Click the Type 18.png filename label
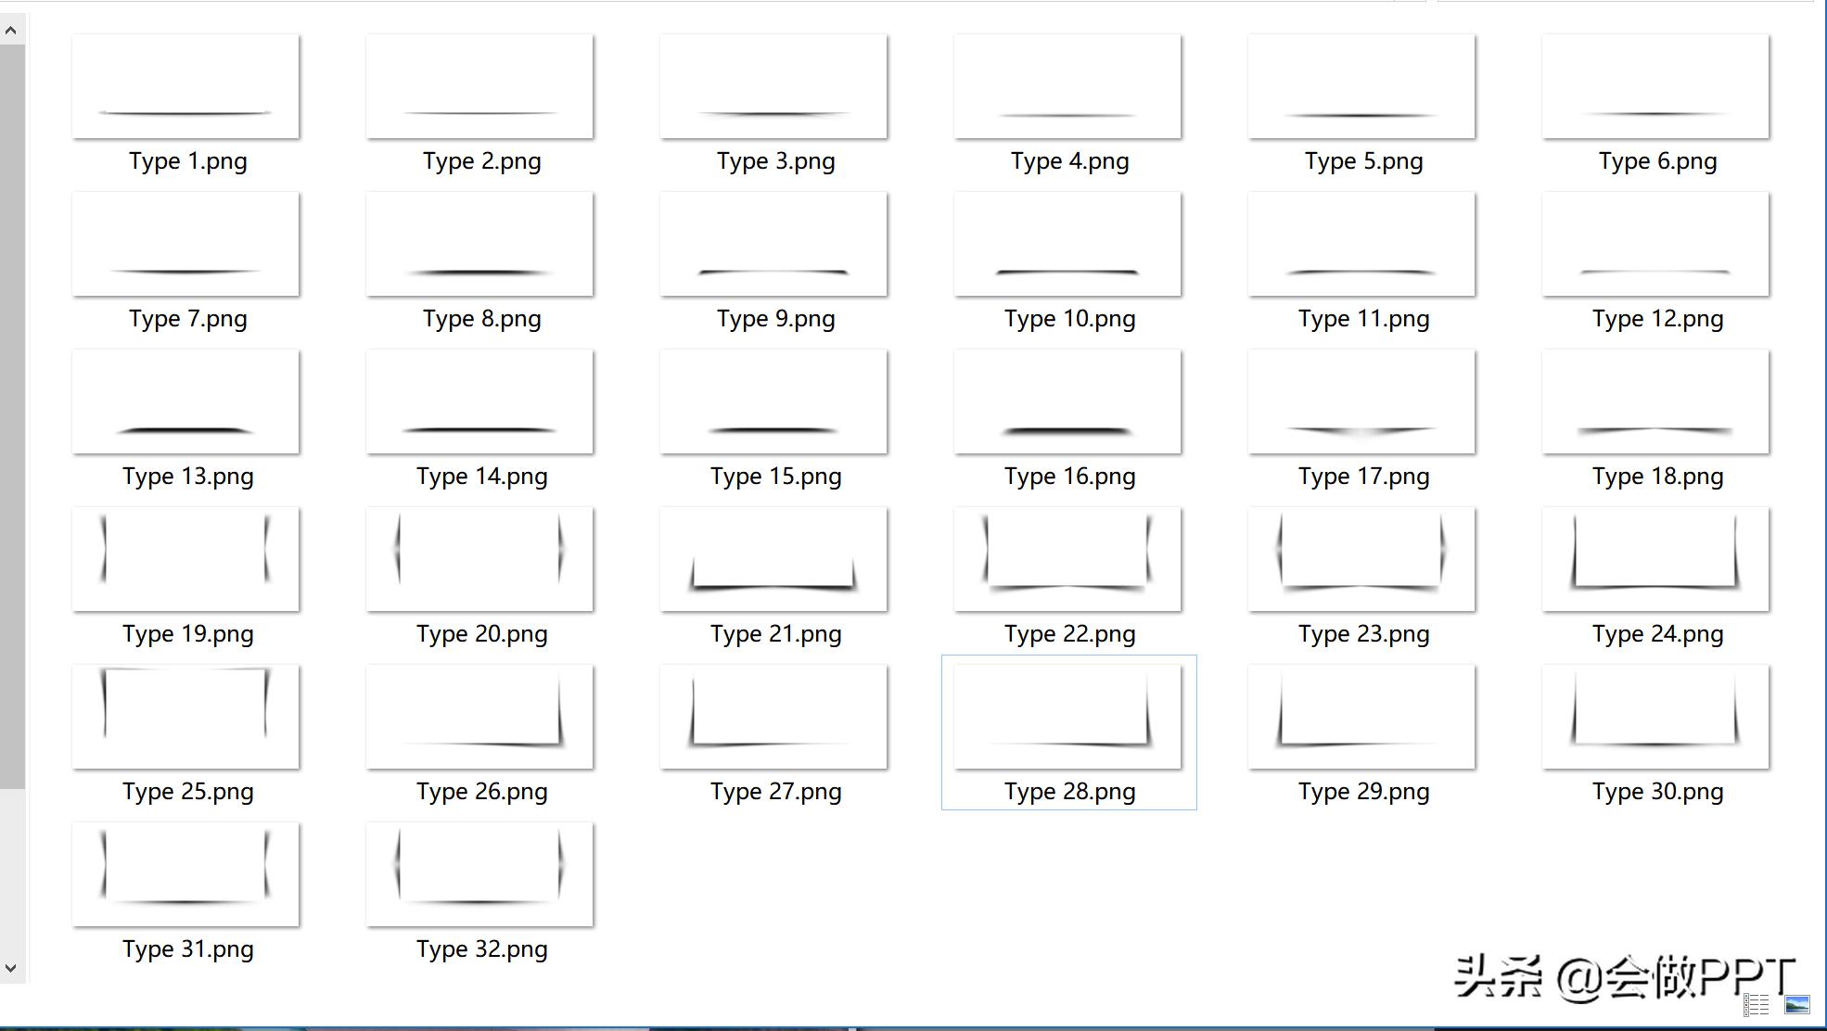Viewport: 1827px width, 1031px height. click(1657, 477)
